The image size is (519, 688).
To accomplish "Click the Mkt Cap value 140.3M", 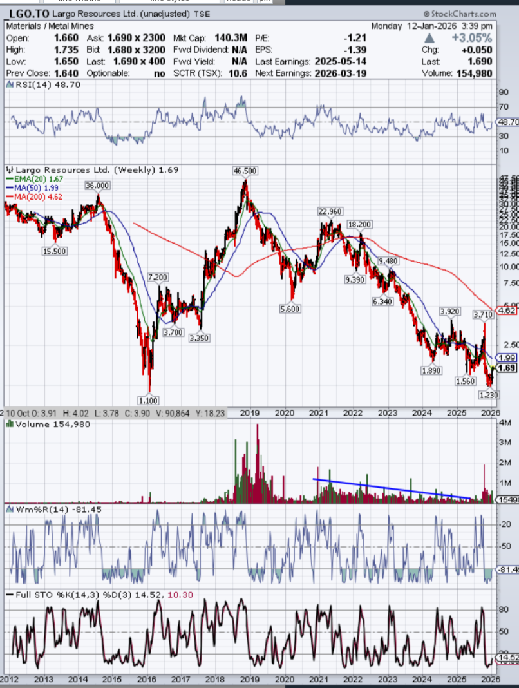I will tap(231, 38).
